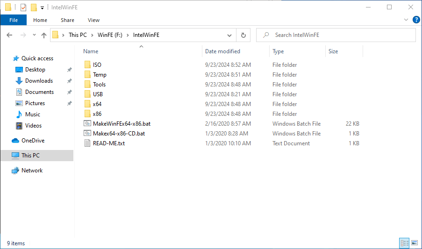Open Videos in the navigation pane
The width and height of the screenshot is (422, 249).
pyautogui.click(x=33, y=126)
